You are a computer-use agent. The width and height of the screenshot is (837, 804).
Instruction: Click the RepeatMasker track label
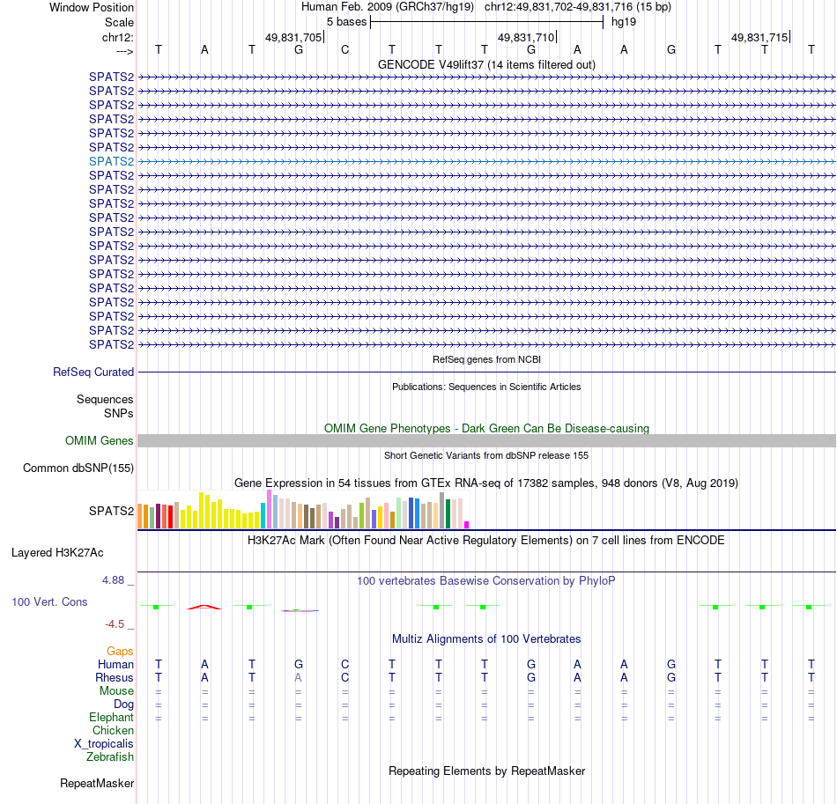pos(97,783)
